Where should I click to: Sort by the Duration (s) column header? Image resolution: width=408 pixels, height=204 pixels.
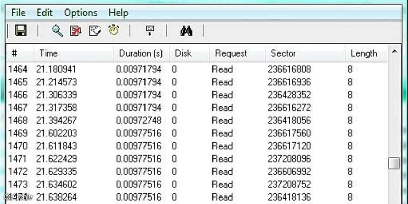(141, 53)
